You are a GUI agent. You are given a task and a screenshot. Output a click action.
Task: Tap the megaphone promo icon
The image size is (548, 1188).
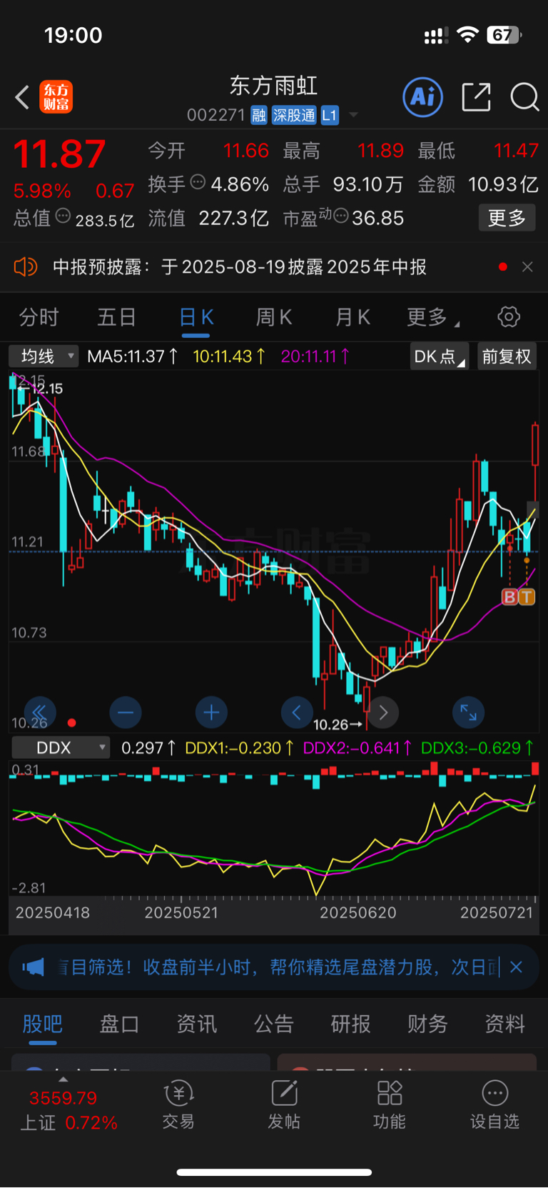[x=33, y=967]
